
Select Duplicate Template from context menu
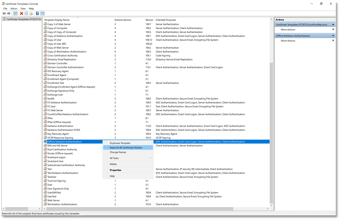(120, 143)
